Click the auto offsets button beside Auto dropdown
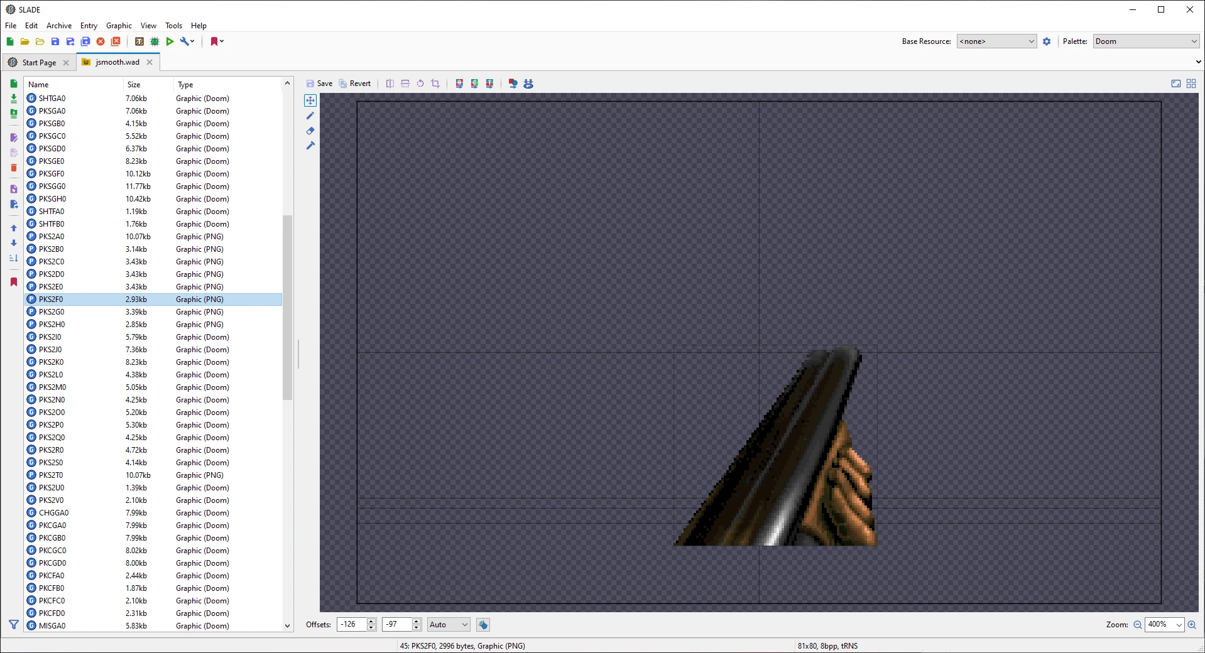Image resolution: width=1205 pixels, height=653 pixels. tap(483, 625)
